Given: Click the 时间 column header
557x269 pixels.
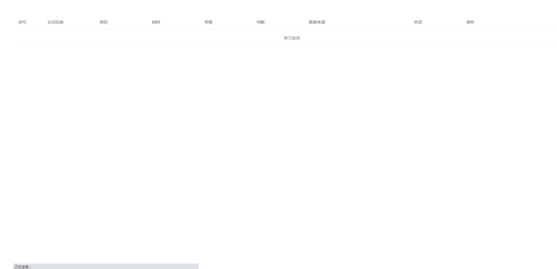Looking at the screenshot, I should (x=156, y=22).
